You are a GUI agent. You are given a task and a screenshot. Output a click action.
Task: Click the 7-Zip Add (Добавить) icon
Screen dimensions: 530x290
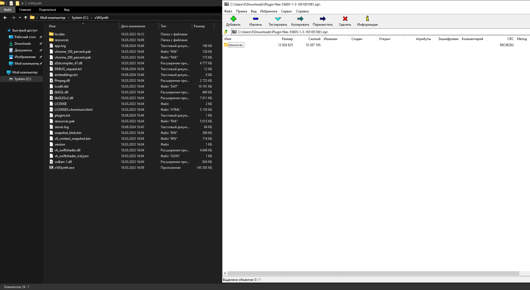[233, 19]
